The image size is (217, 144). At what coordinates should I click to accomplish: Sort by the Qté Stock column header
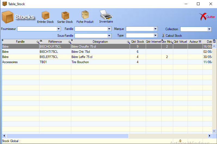(138, 42)
